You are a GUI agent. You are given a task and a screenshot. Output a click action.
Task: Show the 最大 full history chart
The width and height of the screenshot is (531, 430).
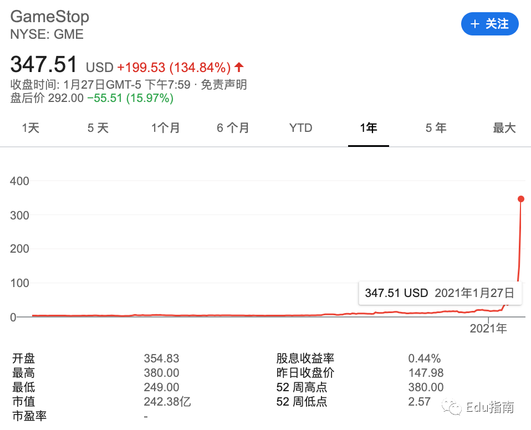(504, 128)
